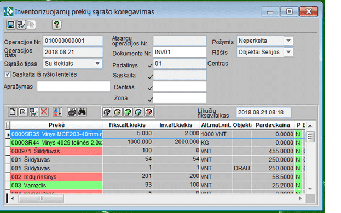The height and width of the screenshot is (213, 341).
Task: Click the Zona input field
Action: click(180, 97)
